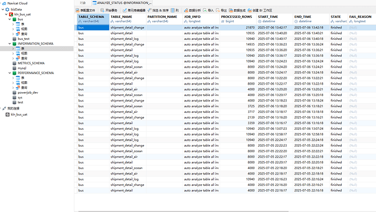Viewport: 376px width, 212px height.
Task: Select the PROCESSED_ROWS cell showing 3717
Action: click(238, 112)
